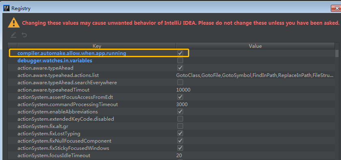The height and width of the screenshot is (160, 341).
Task: Select actionSystem.focusIdleTimeout key
Action: point(54,156)
